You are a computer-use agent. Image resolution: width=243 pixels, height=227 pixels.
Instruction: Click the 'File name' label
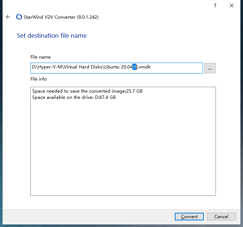click(40, 57)
